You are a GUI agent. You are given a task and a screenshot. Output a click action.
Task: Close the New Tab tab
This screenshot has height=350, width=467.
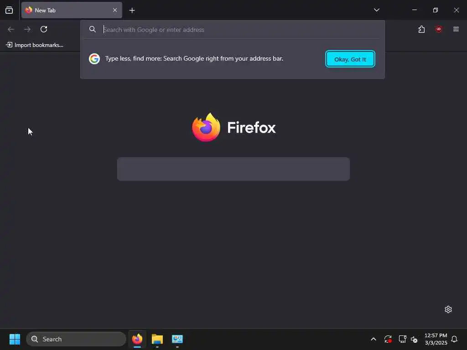114,10
